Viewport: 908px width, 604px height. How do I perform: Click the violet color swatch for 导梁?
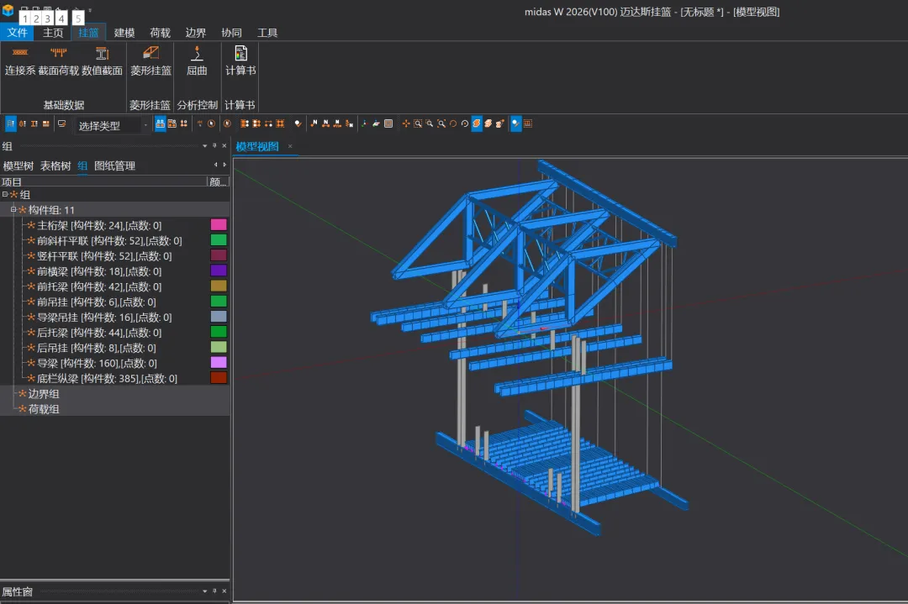pyautogui.click(x=219, y=362)
